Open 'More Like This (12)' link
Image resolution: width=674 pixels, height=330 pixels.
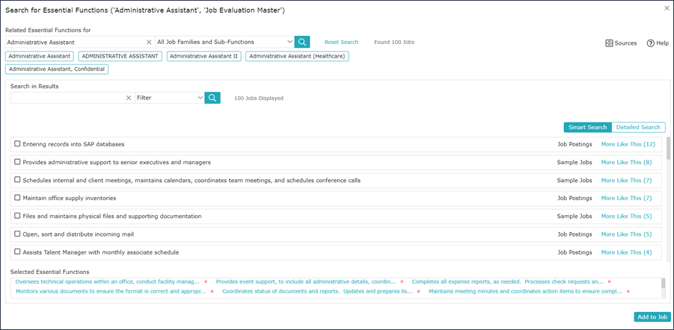pos(628,144)
